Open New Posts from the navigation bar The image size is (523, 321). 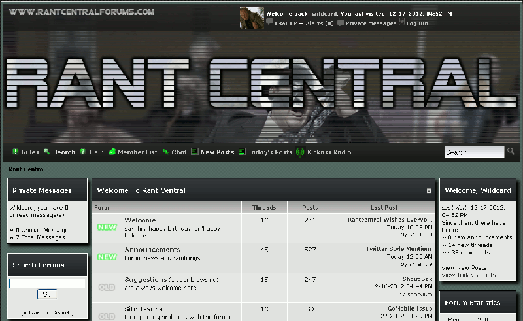[x=217, y=152]
